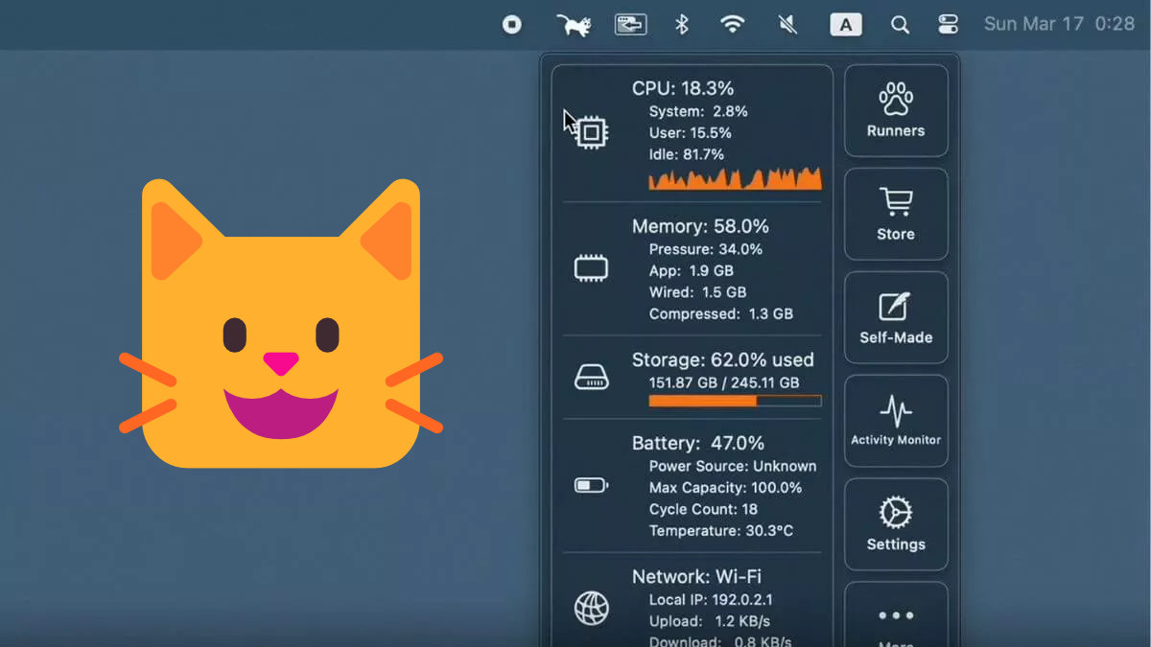This screenshot has height=647, width=1151.
Task: Launch Activity Monitor from the side panel
Action: pos(896,421)
